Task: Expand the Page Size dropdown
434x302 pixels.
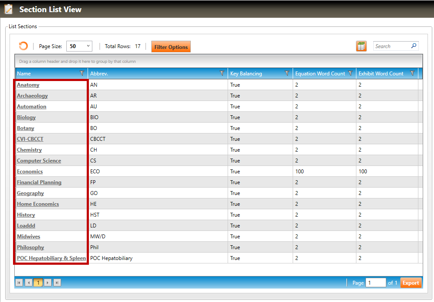Action: tap(88, 46)
